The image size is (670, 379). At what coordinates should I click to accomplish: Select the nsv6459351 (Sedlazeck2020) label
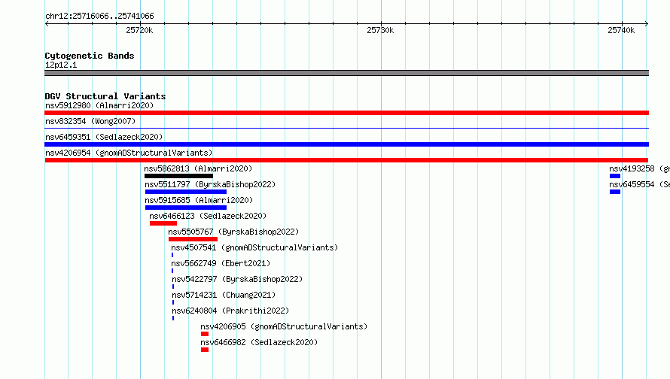(104, 137)
